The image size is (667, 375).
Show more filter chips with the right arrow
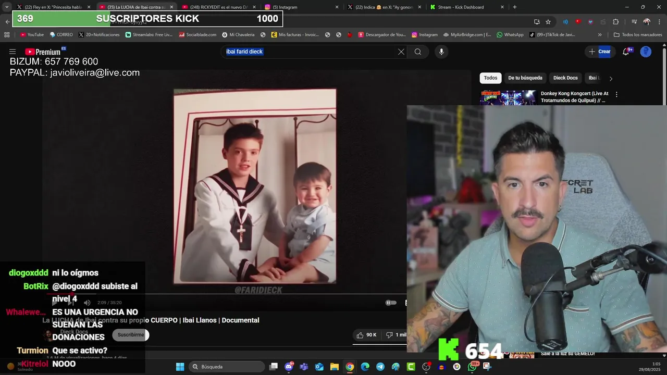coord(611,79)
